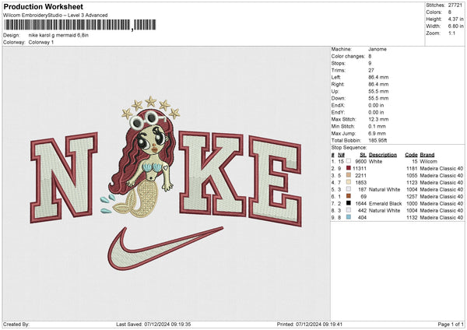467x330 pixels.
Task: Click the Trims value 27
Action: pos(371,70)
